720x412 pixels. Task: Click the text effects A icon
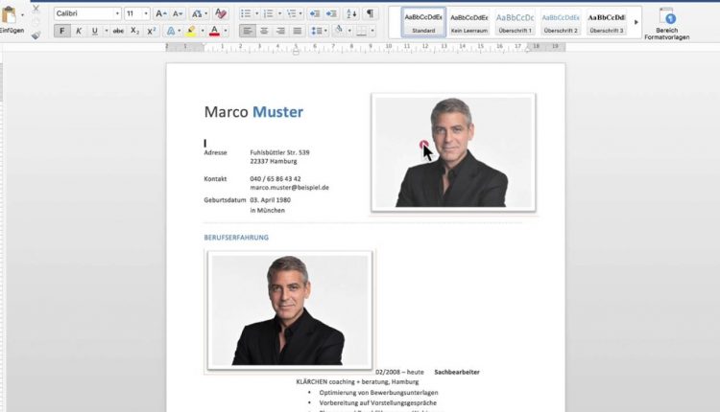point(170,32)
